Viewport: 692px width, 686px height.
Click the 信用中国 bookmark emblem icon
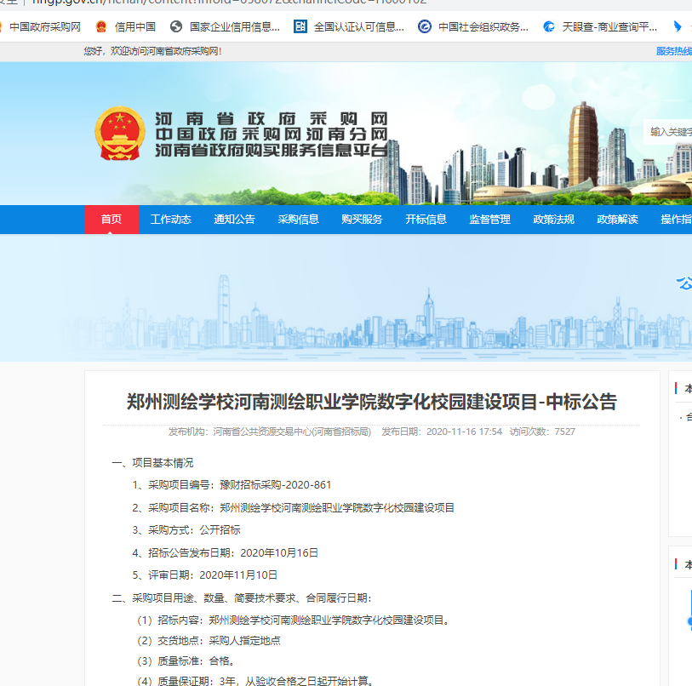(101, 27)
